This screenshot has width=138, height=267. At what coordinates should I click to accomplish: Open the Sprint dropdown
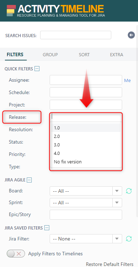tap(86, 203)
